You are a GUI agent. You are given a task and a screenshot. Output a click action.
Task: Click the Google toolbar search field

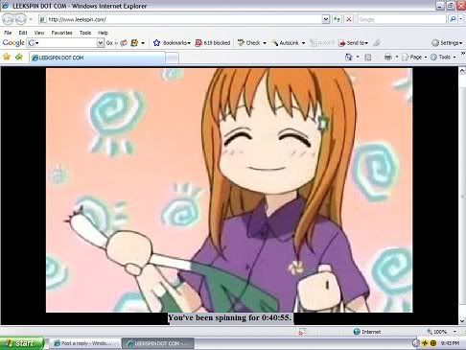tap(65, 43)
